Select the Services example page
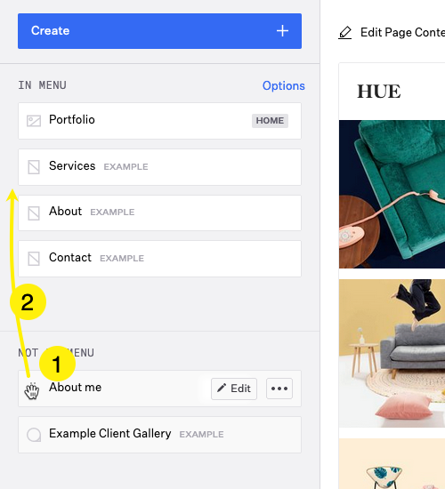Image resolution: width=445 pixels, height=489 pixels. point(159,167)
